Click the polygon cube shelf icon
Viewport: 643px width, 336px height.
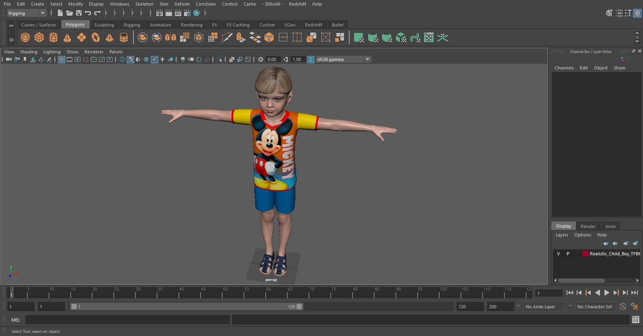tap(39, 38)
